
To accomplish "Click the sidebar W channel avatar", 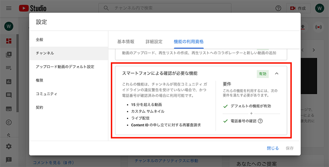I will coord(9,26).
